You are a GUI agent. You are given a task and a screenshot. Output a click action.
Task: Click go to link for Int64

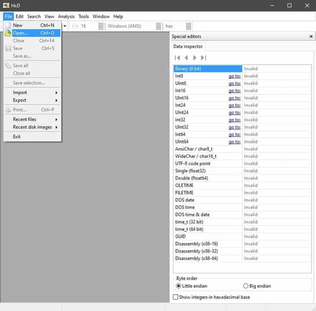pyautogui.click(x=235, y=134)
